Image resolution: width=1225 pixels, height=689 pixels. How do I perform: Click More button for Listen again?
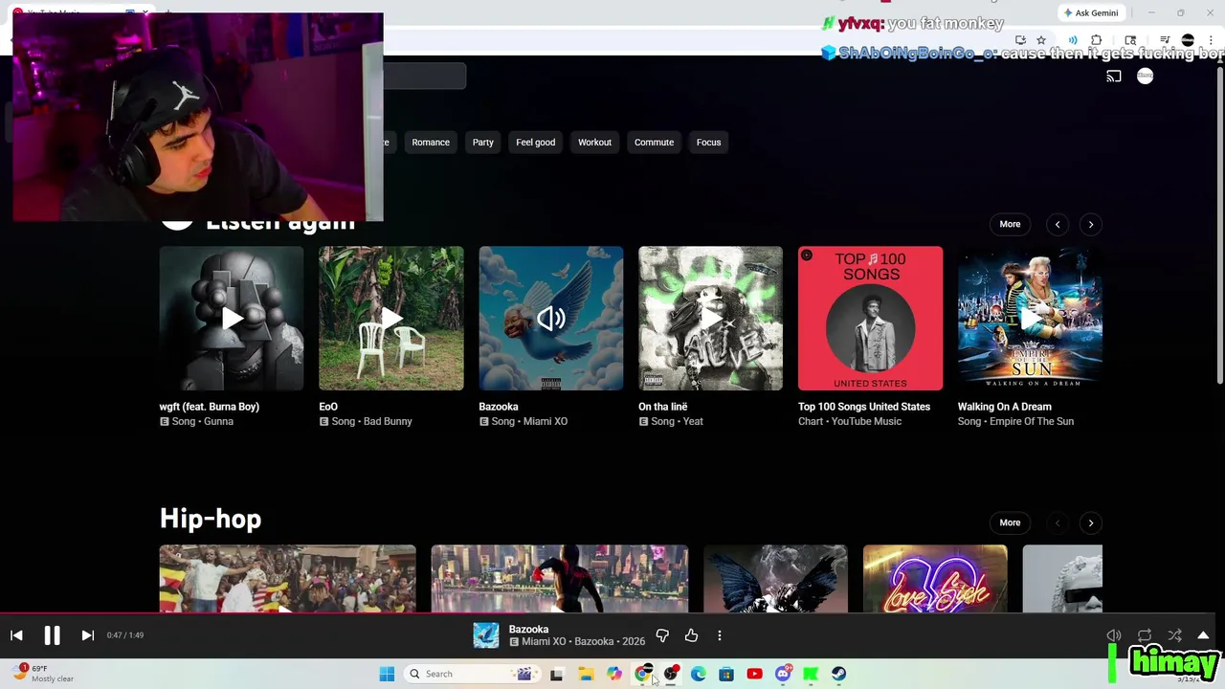(x=1010, y=224)
